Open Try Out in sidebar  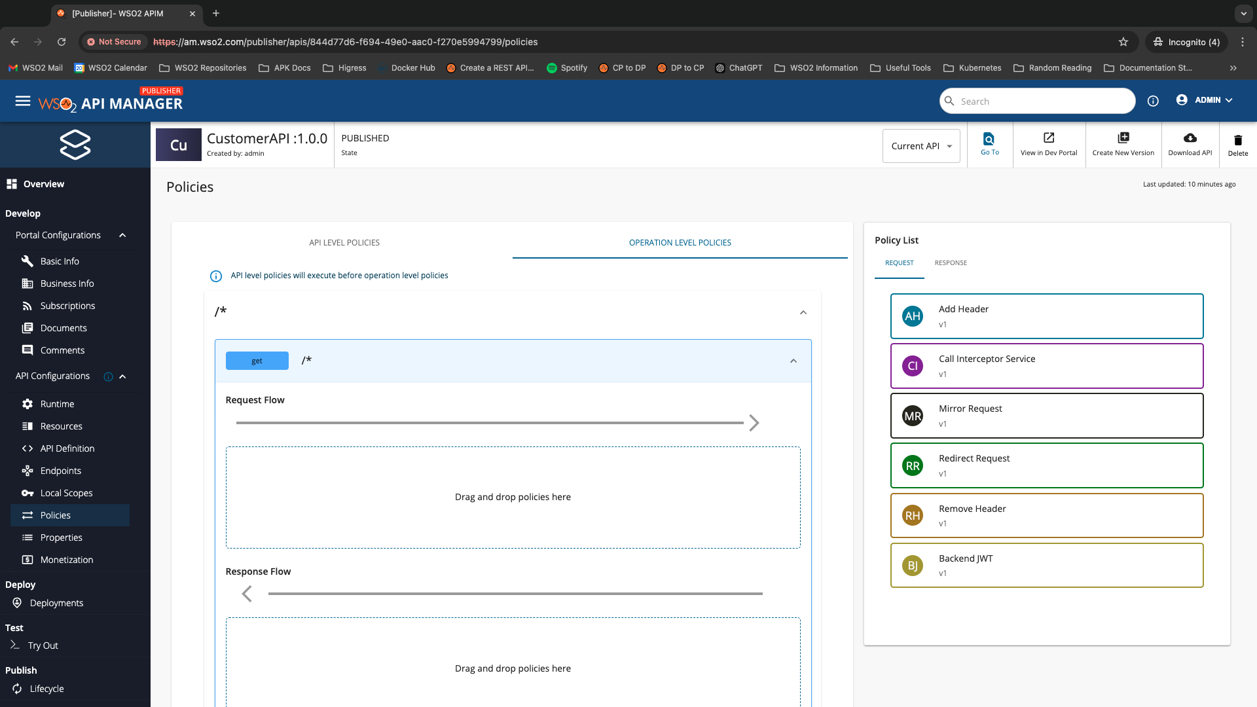pyautogui.click(x=43, y=645)
